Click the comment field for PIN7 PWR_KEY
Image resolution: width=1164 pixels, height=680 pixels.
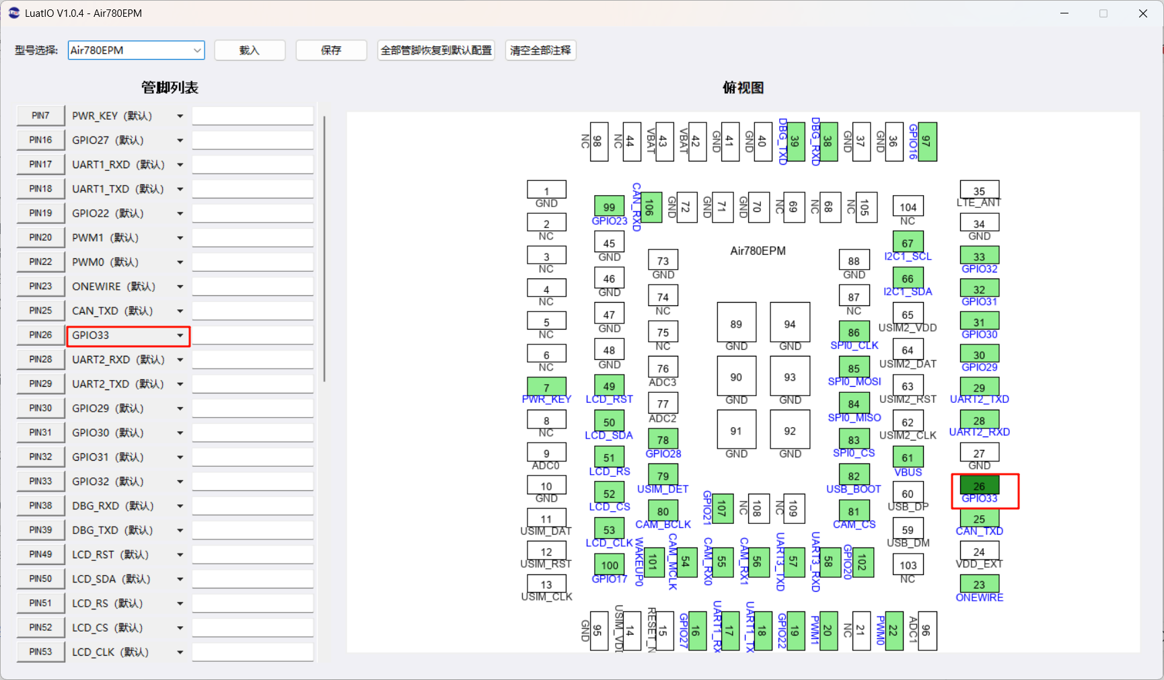tap(253, 116)
